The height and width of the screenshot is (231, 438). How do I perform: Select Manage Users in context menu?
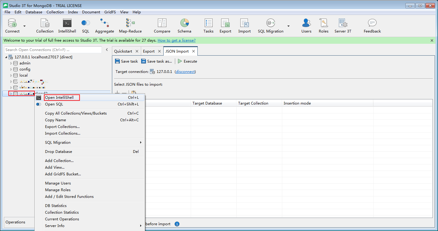[x=90, y=183]
